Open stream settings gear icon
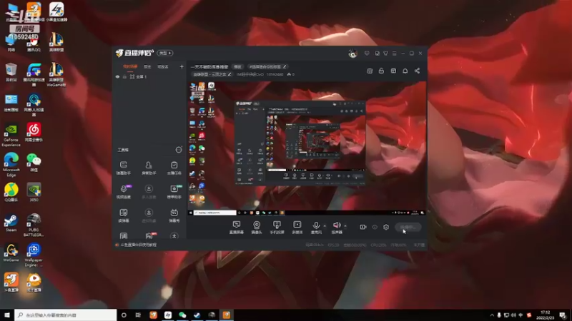 pyautogui.click(x=386, y=227)
